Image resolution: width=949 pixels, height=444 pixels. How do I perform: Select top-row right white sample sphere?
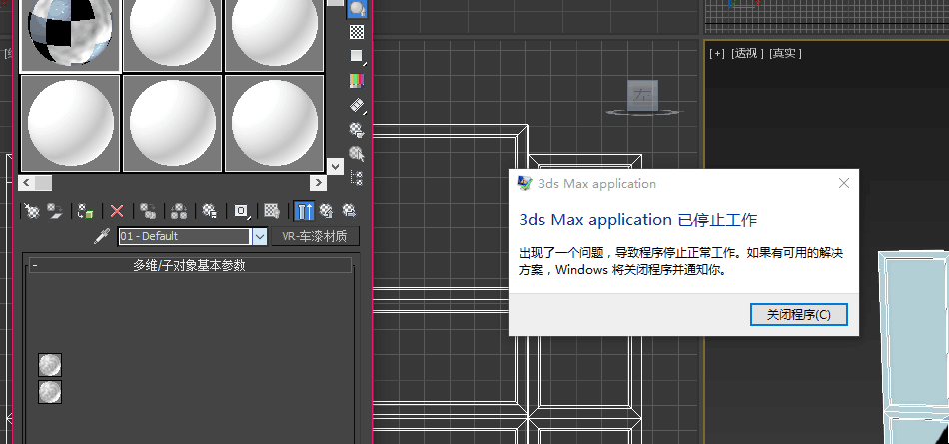click(x=275, y=35)
